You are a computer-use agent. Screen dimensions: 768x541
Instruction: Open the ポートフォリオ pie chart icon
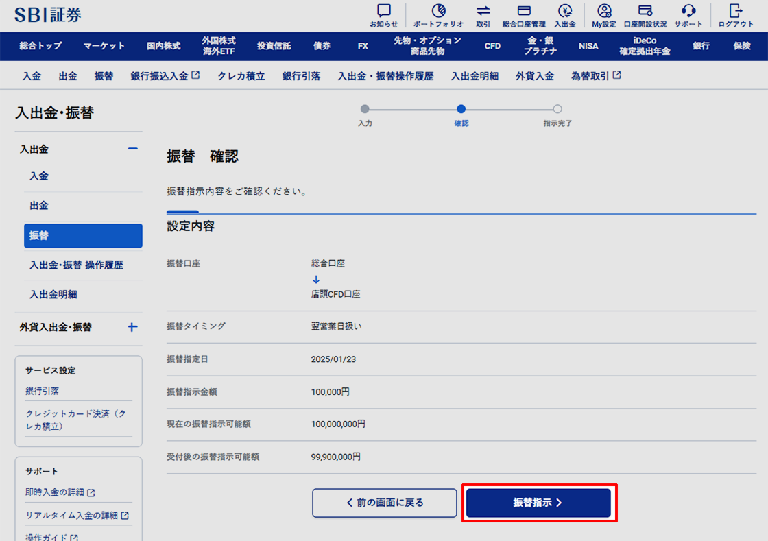[x=438, y=12]
